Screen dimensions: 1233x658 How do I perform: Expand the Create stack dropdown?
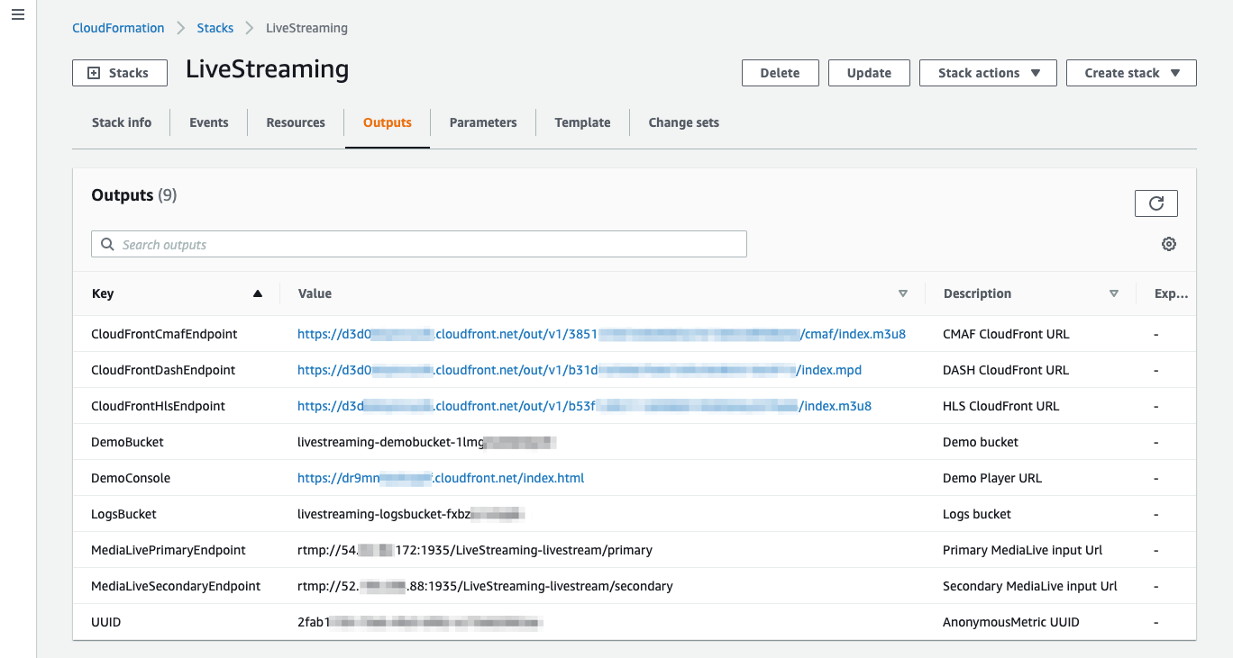[1131, 73]
